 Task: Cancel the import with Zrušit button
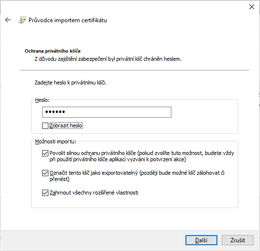(238, 240)
